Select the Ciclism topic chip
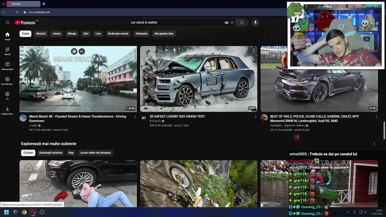386x217 pixels. 28,153
